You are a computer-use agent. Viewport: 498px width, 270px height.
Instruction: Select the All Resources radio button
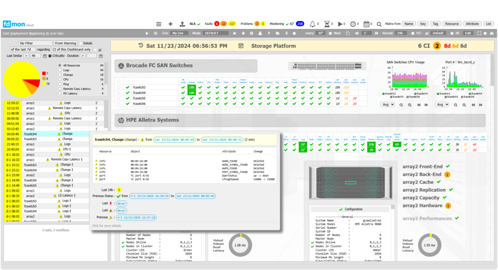click(60, 66)
